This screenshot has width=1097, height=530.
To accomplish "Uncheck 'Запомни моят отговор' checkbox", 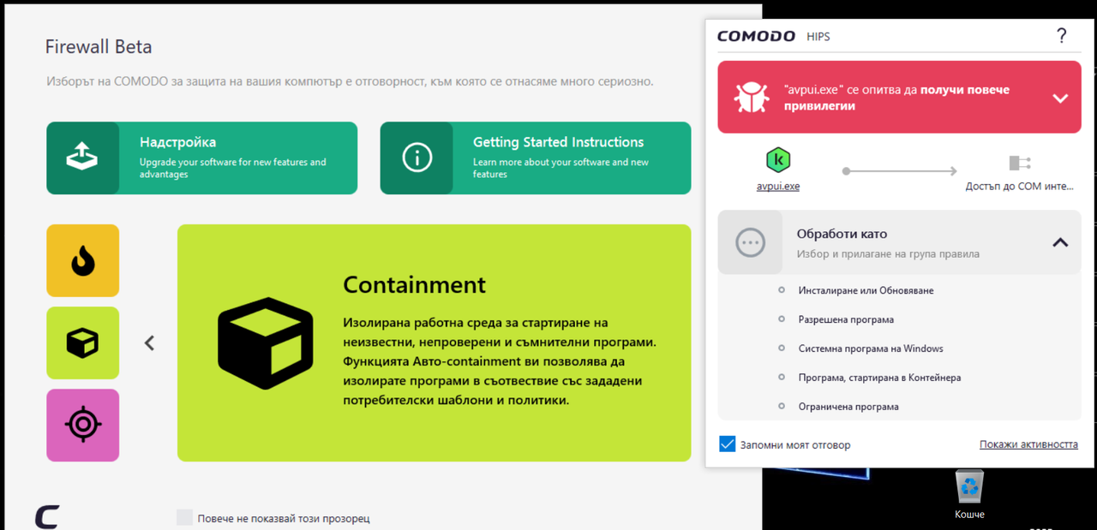I will [727, 444].
